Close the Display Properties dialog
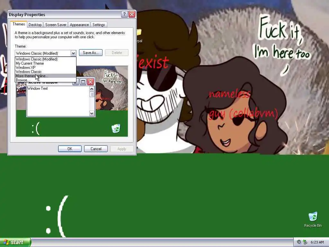This screenshot has height=247, width=329. [132, 14]
